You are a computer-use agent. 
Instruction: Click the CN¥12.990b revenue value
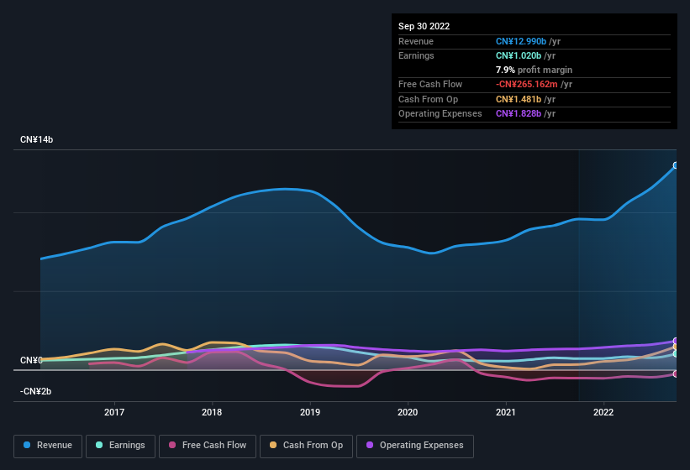[x=521, y=41]
